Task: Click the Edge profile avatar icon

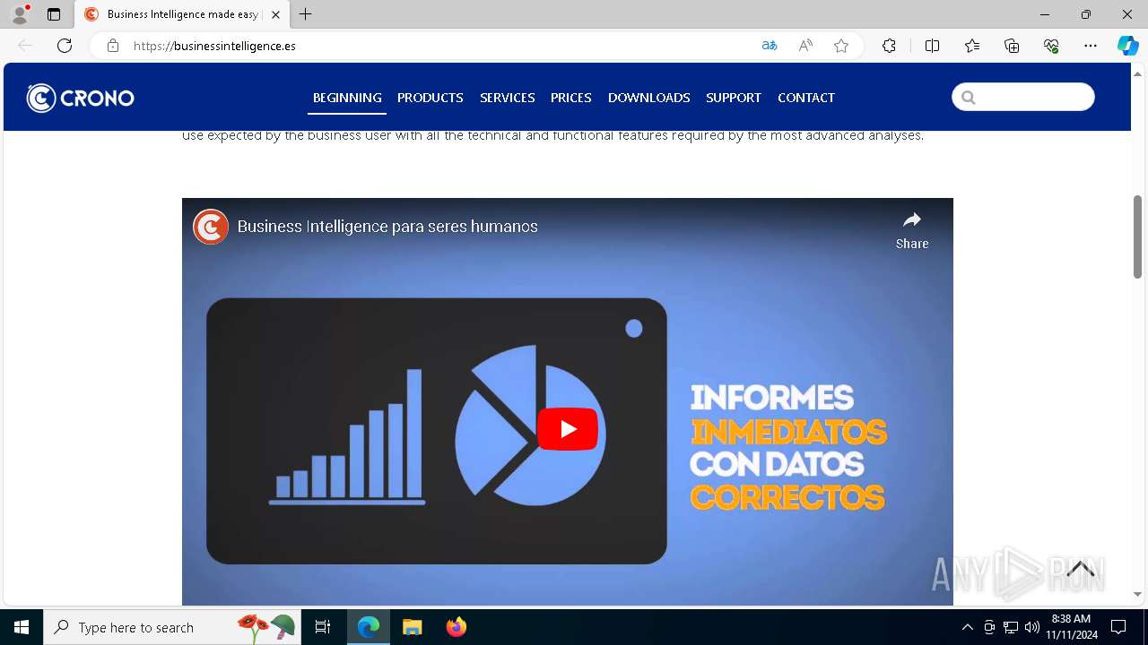Action: coord(20,14)
